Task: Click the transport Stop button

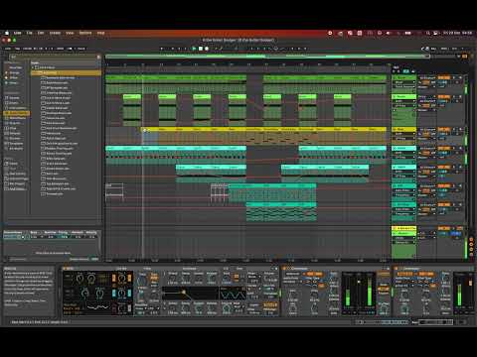Action: coord(201,49)
